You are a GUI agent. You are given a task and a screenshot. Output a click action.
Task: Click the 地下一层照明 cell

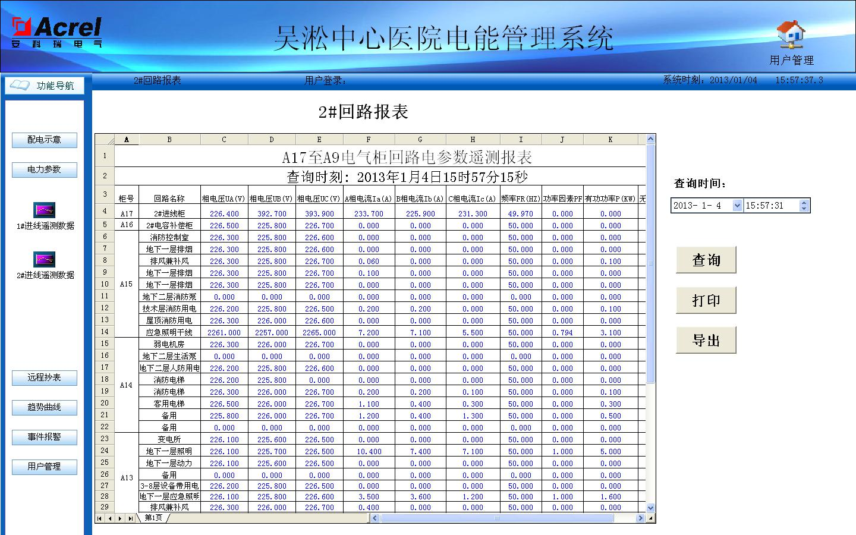click(x=169, y=451)
